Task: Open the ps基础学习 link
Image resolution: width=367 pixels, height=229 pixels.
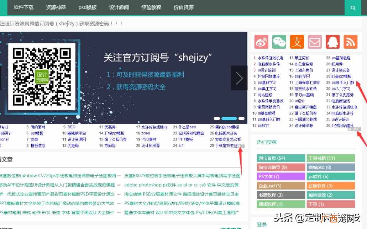Action: [267, 82]
